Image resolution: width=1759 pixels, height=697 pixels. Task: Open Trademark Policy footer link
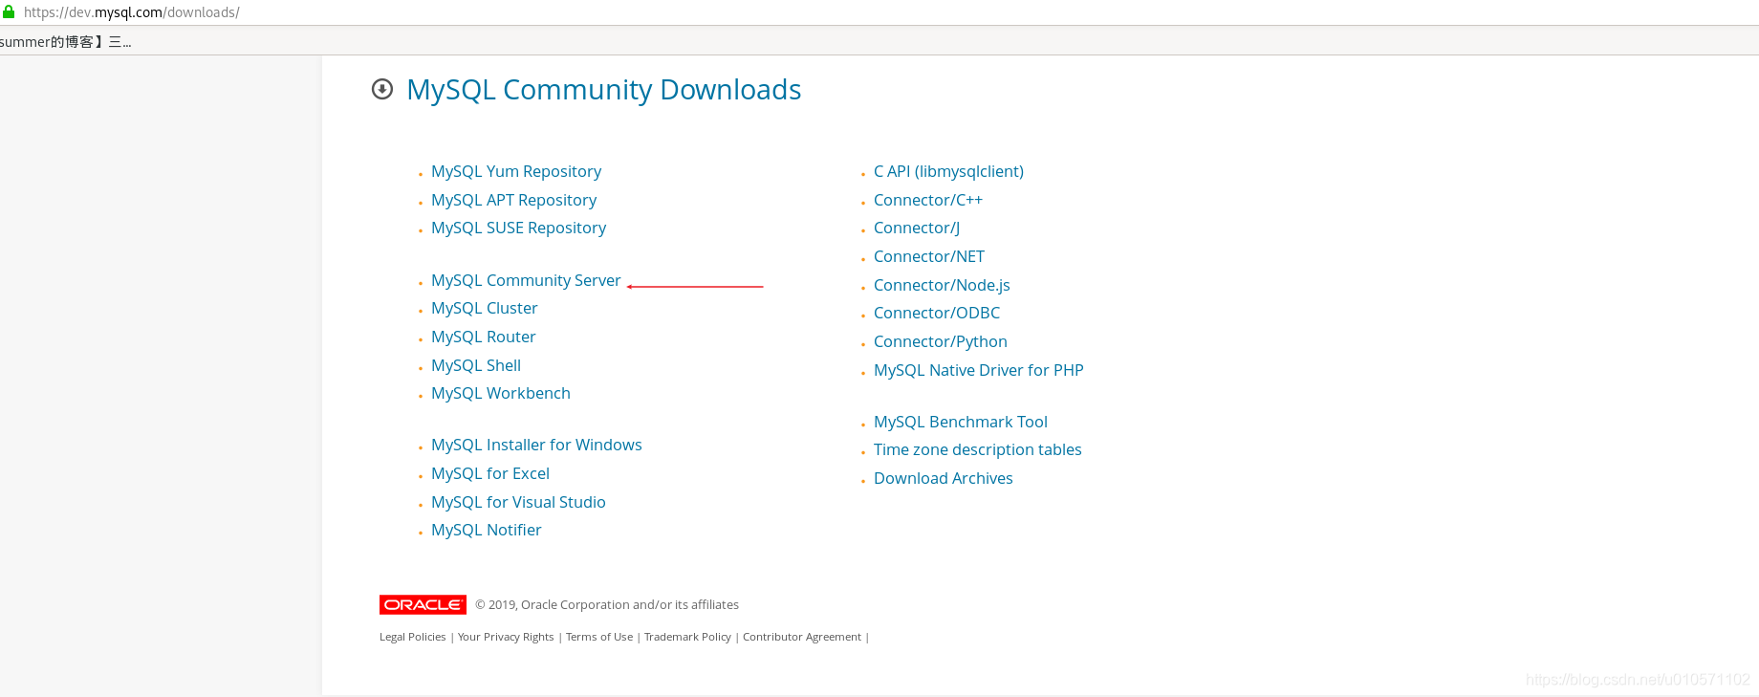pos(687,637)
